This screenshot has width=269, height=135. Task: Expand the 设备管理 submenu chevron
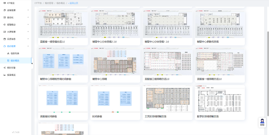click(x=28, y=10)
